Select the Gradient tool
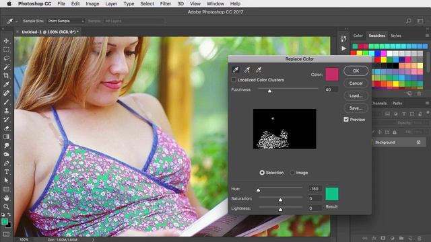Image resolution: width=431 pixels, height=242 pixels. click(6, 136)
